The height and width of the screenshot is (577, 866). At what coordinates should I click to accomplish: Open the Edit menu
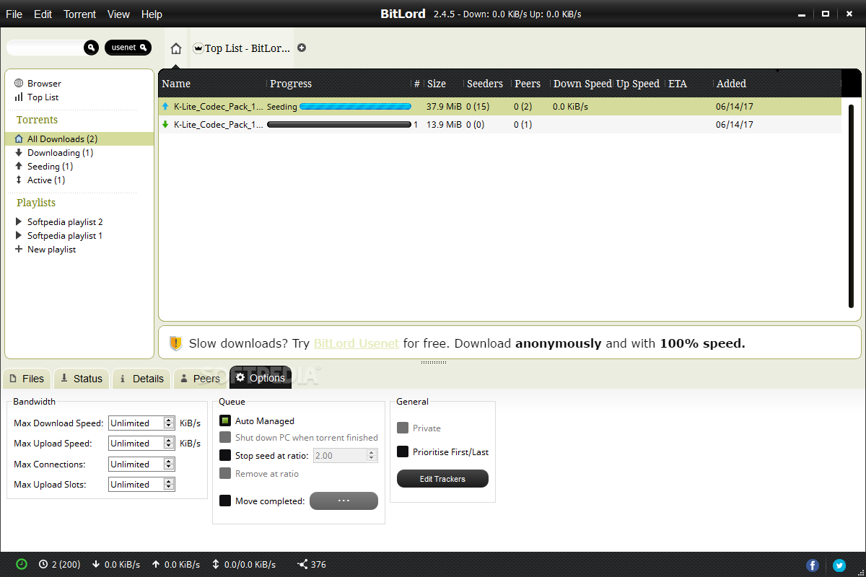point(43,14)
